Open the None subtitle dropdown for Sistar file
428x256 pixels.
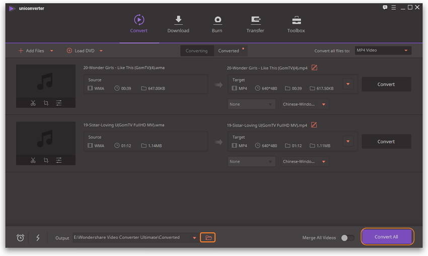point(251,162)
